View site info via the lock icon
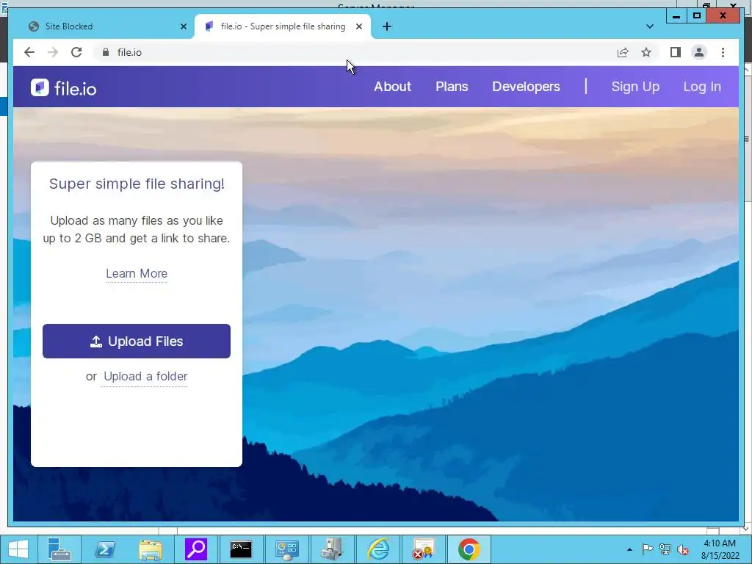The image size is (752, 564). click(106, 52)
